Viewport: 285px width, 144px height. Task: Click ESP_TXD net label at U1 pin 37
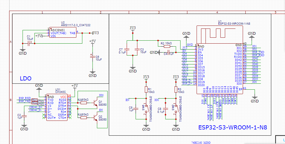pyautogui.click(x=258, y=52)
